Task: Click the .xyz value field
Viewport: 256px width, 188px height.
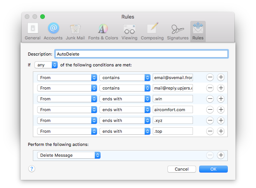Action: click(x=173, y=120)
